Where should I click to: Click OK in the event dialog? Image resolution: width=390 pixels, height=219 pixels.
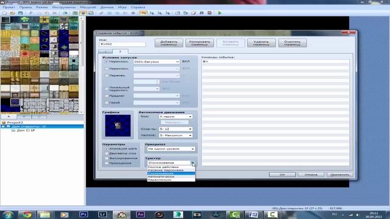282,175
